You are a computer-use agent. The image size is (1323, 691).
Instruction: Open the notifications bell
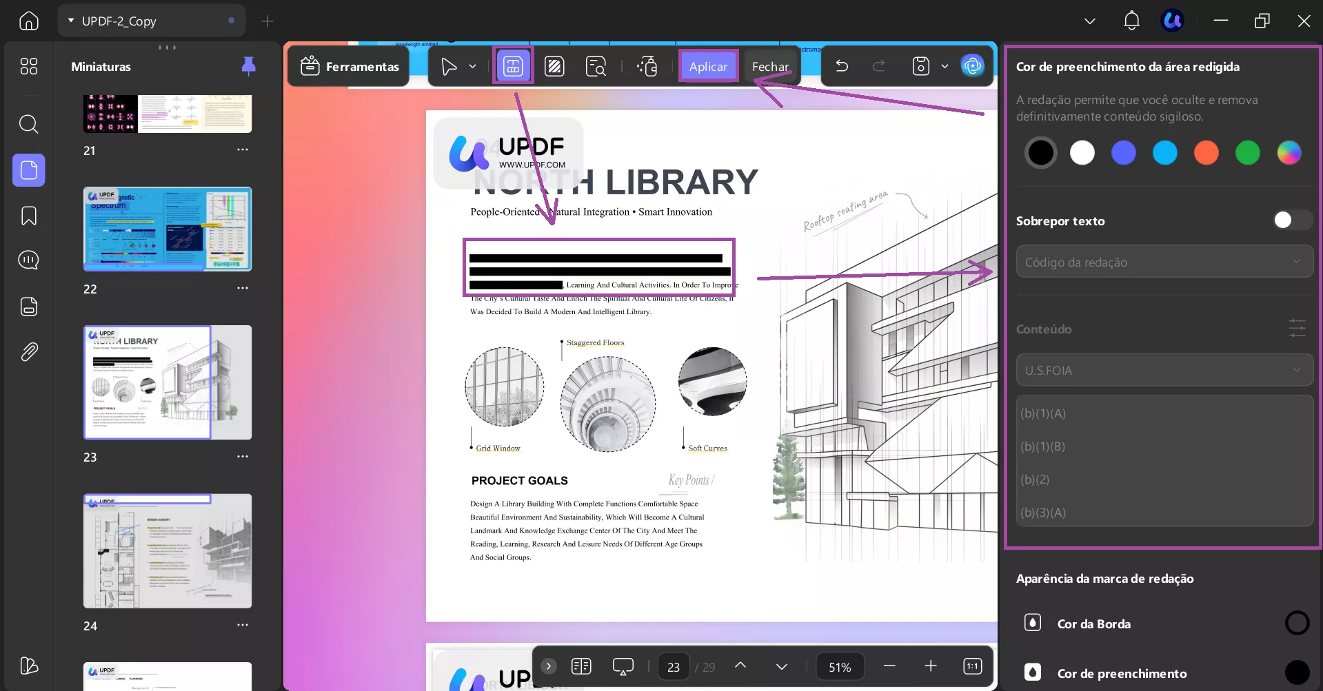pyautogui.click(x=1131, y=21)
